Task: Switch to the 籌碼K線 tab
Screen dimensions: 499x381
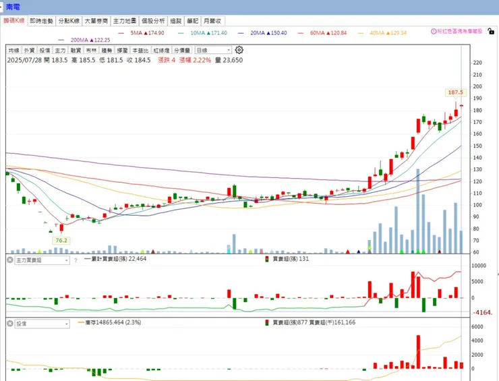Action: 14,21
